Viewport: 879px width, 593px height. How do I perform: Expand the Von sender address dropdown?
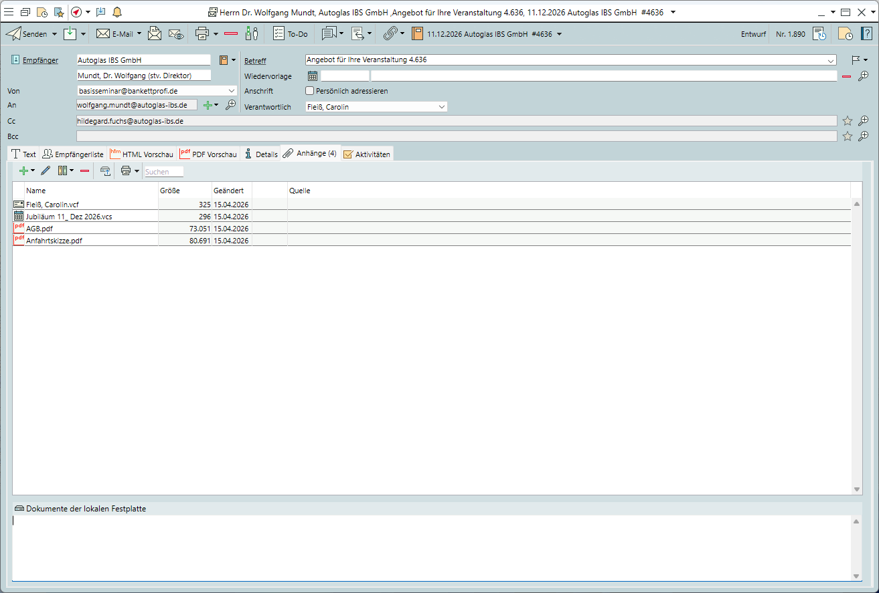232,90
